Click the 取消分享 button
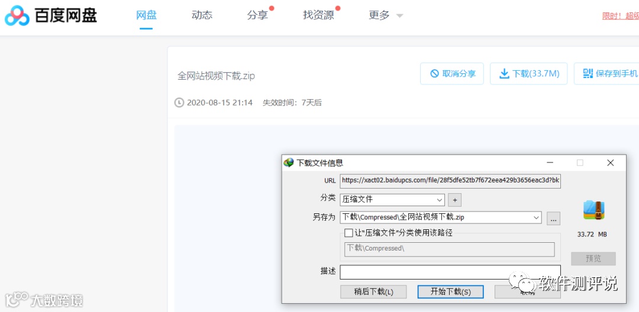This screenshot has height=312, width=639. [452, 74]
